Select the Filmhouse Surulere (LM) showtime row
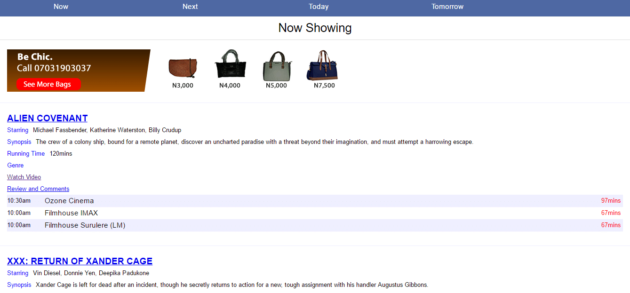Image resolution: width=630 pixels, height=293 pixels. pos(315,225)
